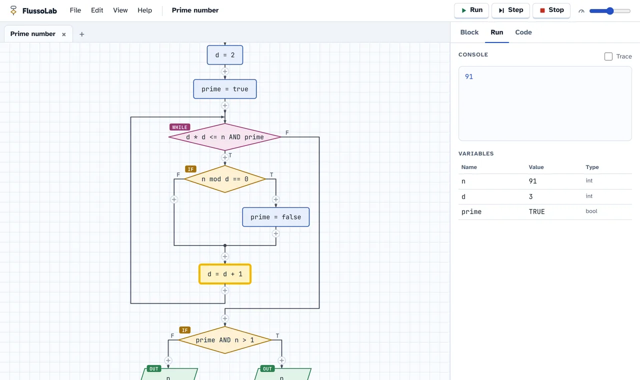This screenshot has height=380, width=640.
Task: Click the variable row for n
Action: (x=545, y=181)
